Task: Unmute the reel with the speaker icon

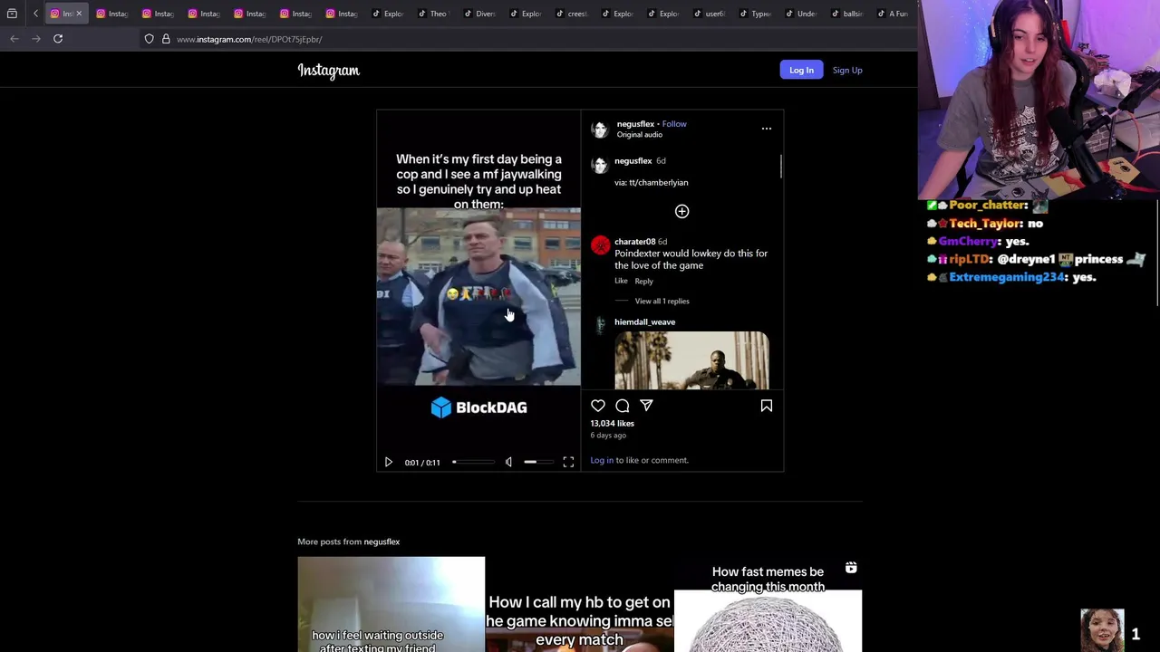Action: (x=508, y=462)
